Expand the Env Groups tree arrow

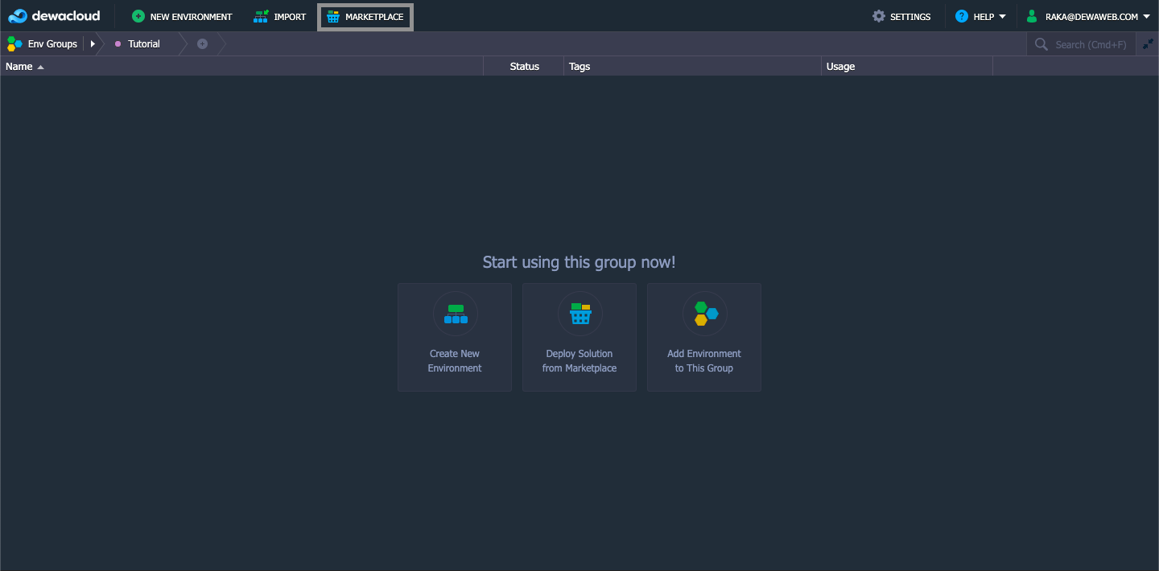(x=93, y=43)
